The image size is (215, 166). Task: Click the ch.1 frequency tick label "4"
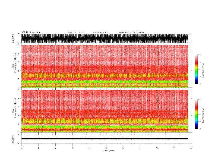click(19, 71)
